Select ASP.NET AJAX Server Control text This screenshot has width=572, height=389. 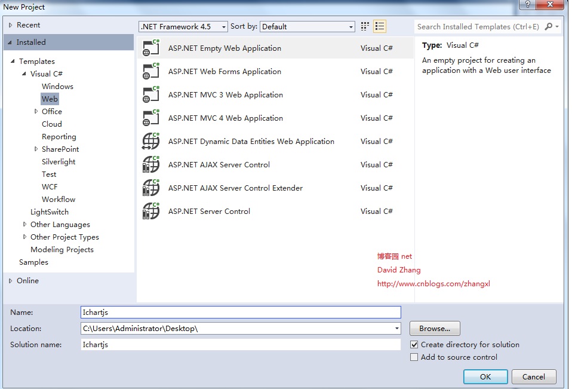(219, 164)
